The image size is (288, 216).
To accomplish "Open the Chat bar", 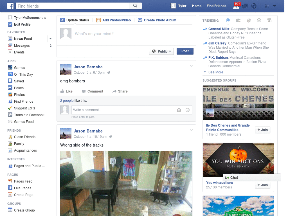I will [252, 178].
